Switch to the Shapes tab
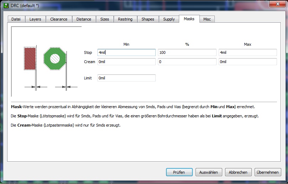The image size is (288, 184). tap(148, 19)
